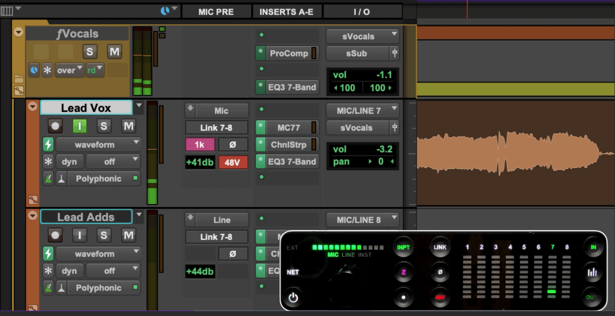The image size is (615, 316).
Task: Open the waveform view dropdown on Lead Vox
Action: click(99, 145)
